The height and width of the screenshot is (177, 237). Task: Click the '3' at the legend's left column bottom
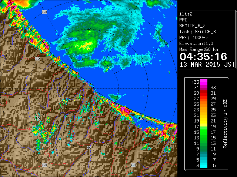point(198,166)
